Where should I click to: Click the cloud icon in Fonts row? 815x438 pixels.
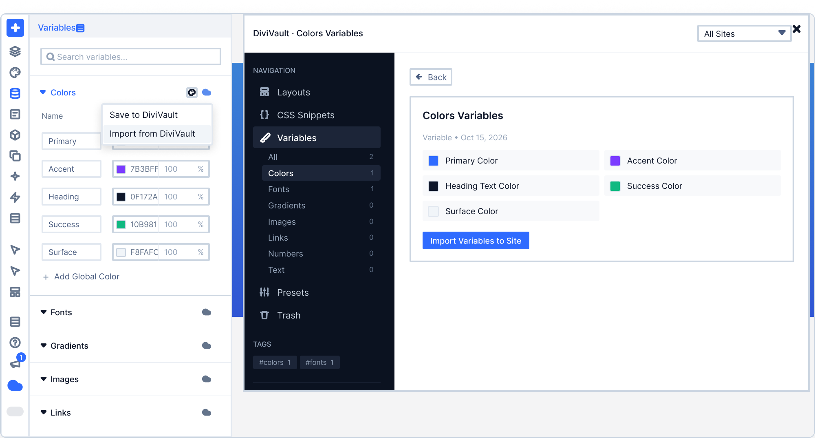(207, 312)
